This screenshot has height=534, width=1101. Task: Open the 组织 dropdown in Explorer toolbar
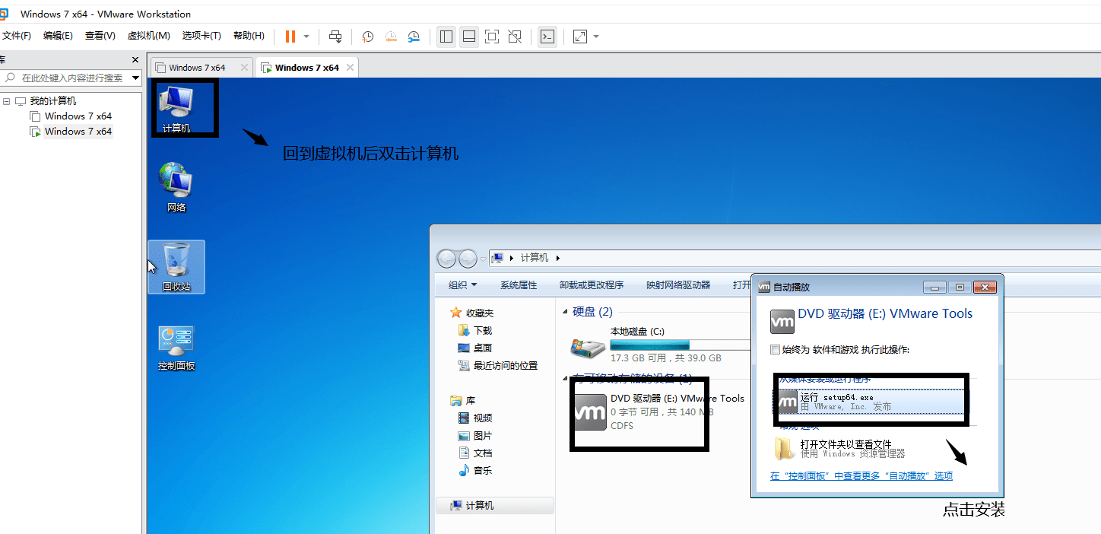coord(462,285)
